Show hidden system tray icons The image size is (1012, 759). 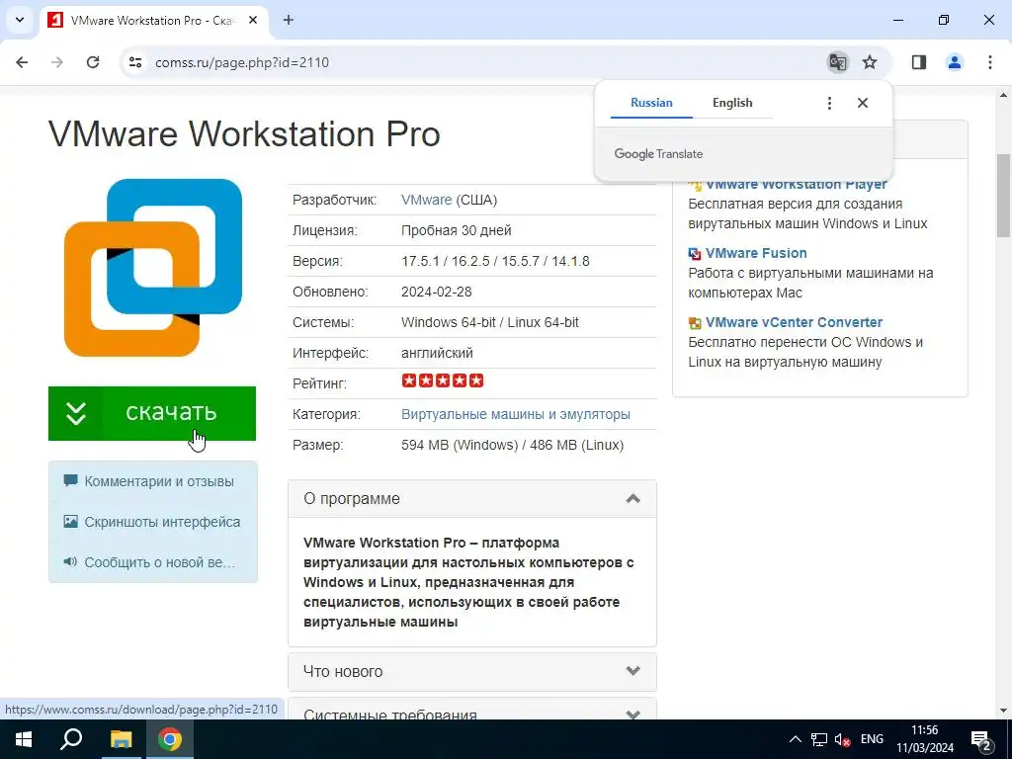pos(796,739)
